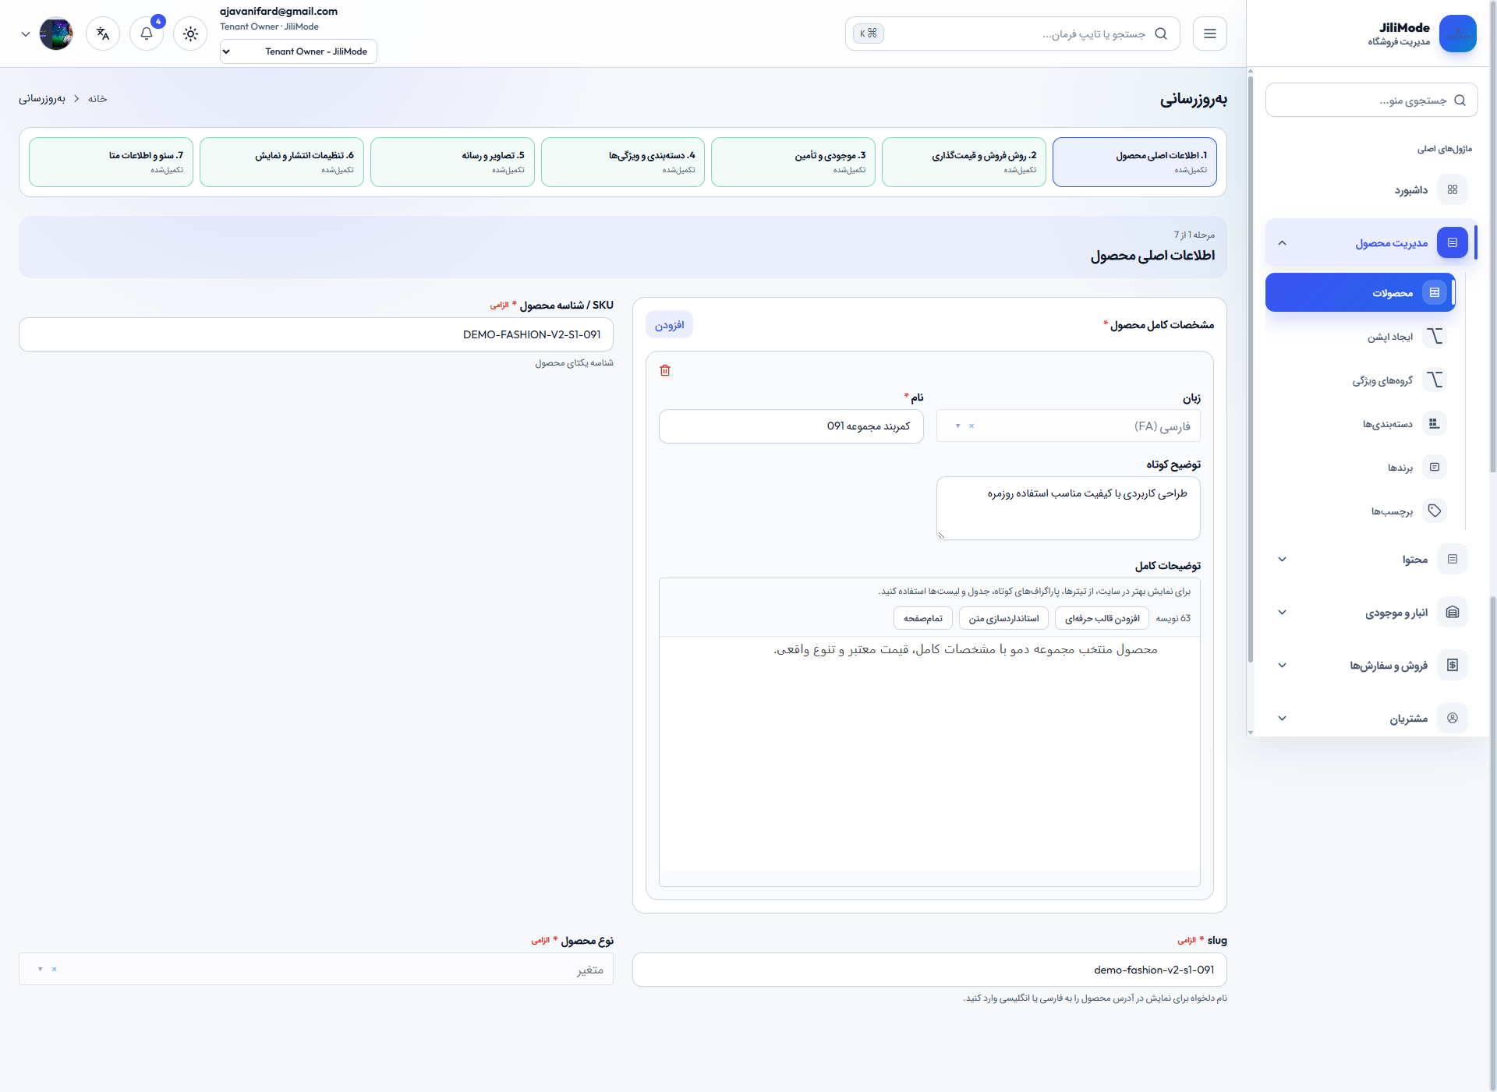
Task: Go to step 7 سئو و اطلاعات متا
Action: 111,162
